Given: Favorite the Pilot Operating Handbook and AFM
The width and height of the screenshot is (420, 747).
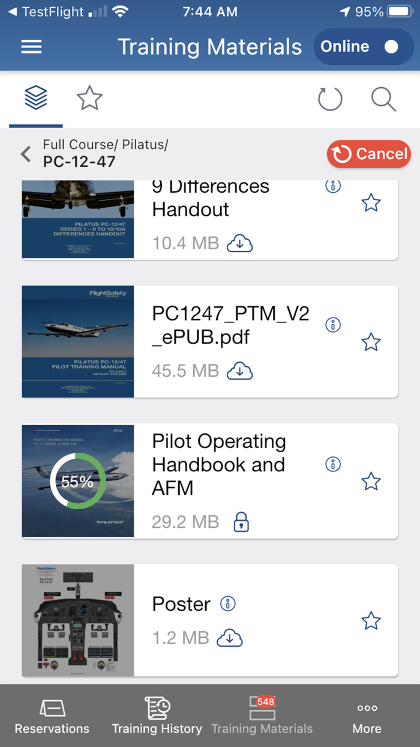Looking at the screenshot, I should pos(371,482).
